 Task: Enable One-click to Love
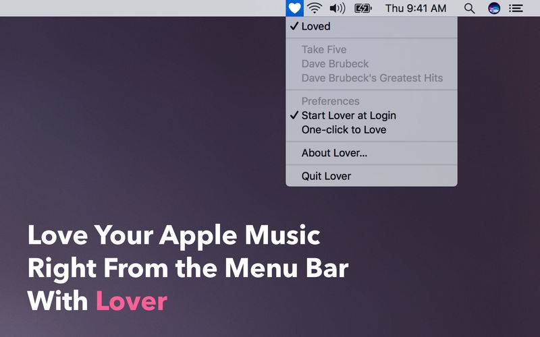point(372,129)
